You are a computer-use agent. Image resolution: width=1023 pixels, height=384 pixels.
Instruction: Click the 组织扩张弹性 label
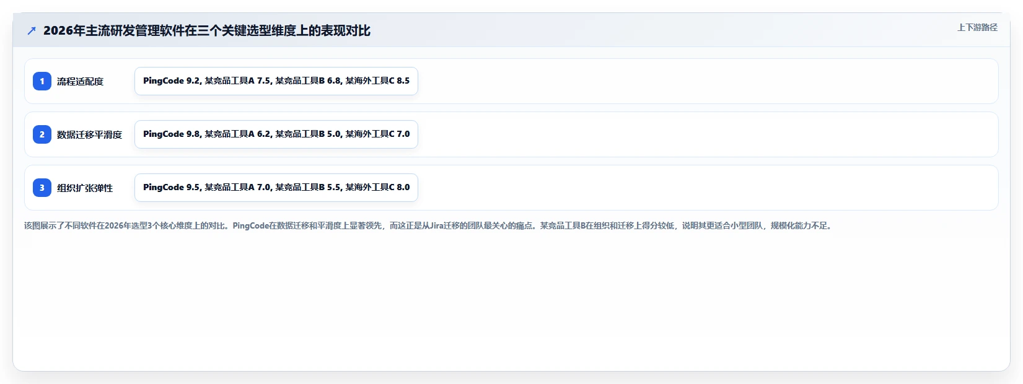[85, 188]
